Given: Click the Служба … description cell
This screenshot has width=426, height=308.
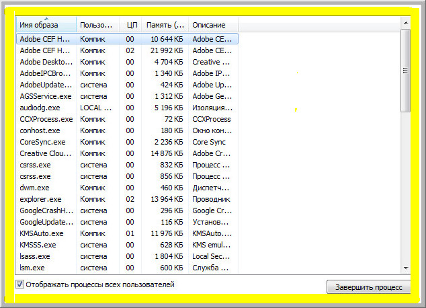Looking at the screenshot, I should pos(210,268).
